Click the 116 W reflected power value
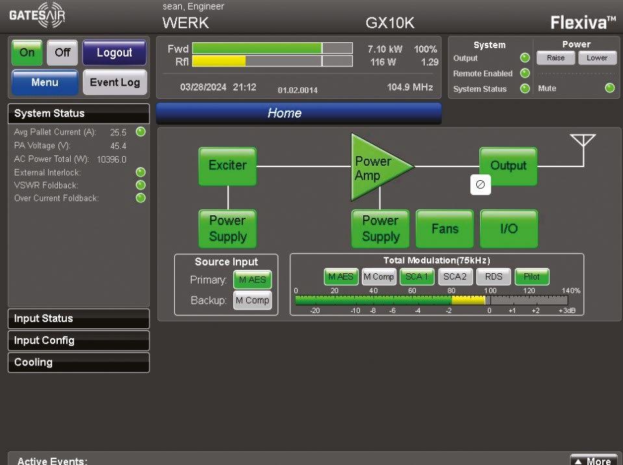This screenshot has width=623, height=465. point(383,62)
